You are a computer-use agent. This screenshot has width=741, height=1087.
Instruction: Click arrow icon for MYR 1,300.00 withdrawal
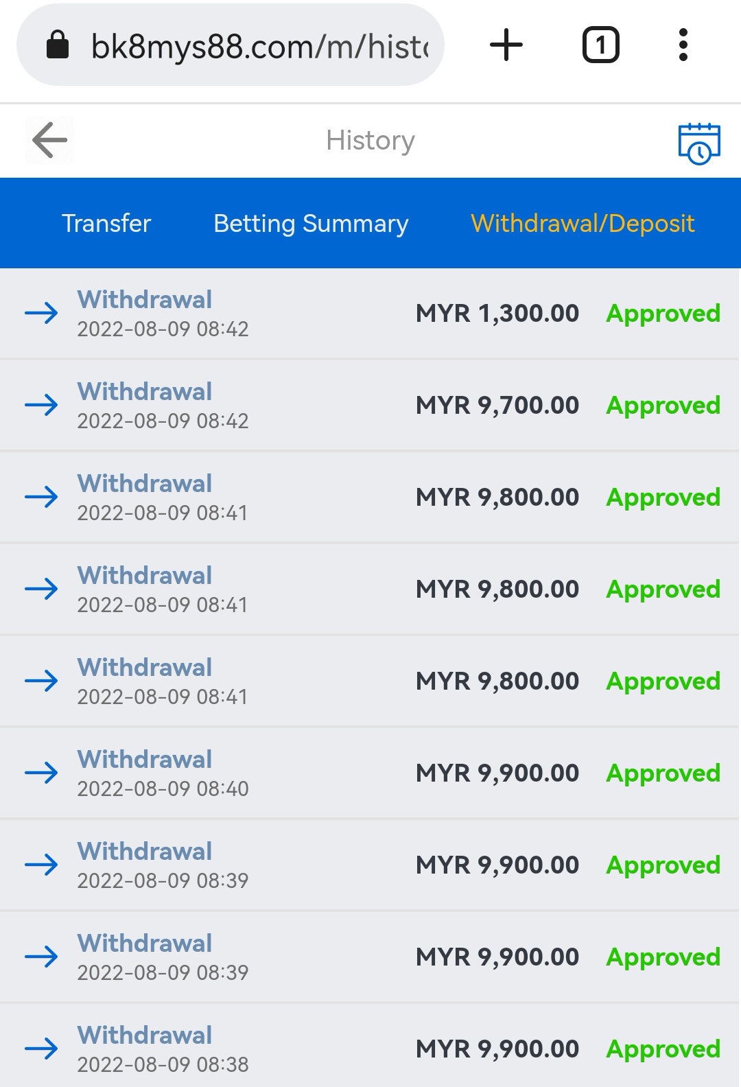41,314
